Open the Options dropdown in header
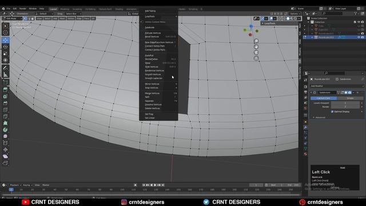 pos(295,14)
